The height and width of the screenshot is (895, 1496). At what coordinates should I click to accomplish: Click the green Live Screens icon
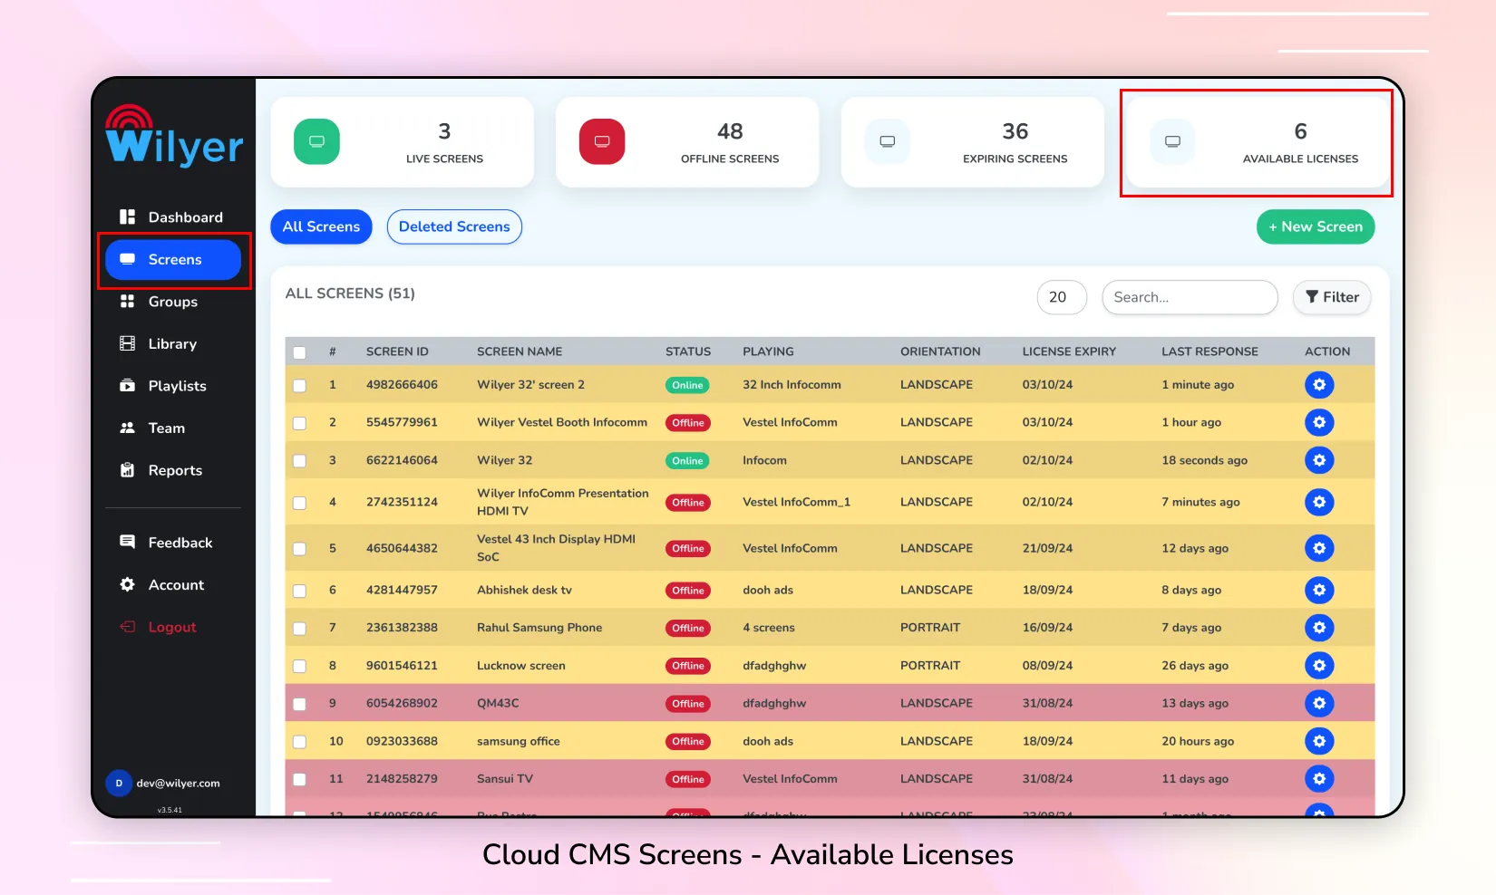[316, 141]
